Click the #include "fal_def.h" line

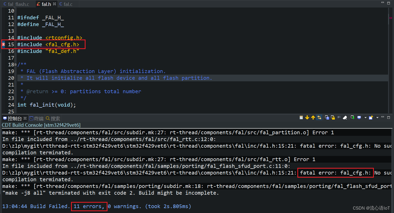click(48, 51)
